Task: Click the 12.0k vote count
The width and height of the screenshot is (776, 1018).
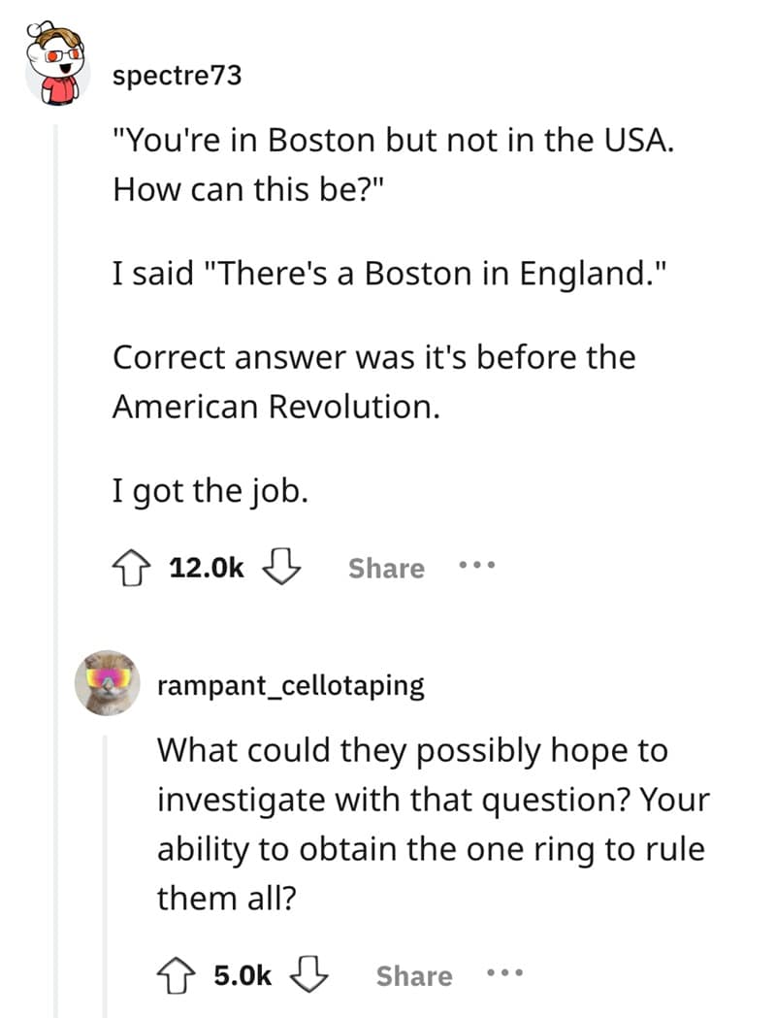Action: point(205,568)
